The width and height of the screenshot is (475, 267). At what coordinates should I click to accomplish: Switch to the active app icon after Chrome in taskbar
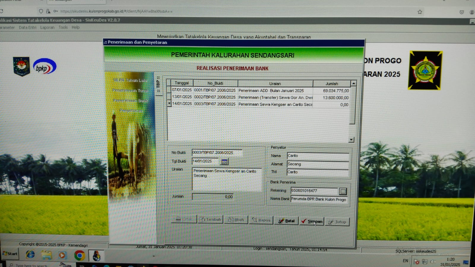pyautogui.click(x=96, y=256)
